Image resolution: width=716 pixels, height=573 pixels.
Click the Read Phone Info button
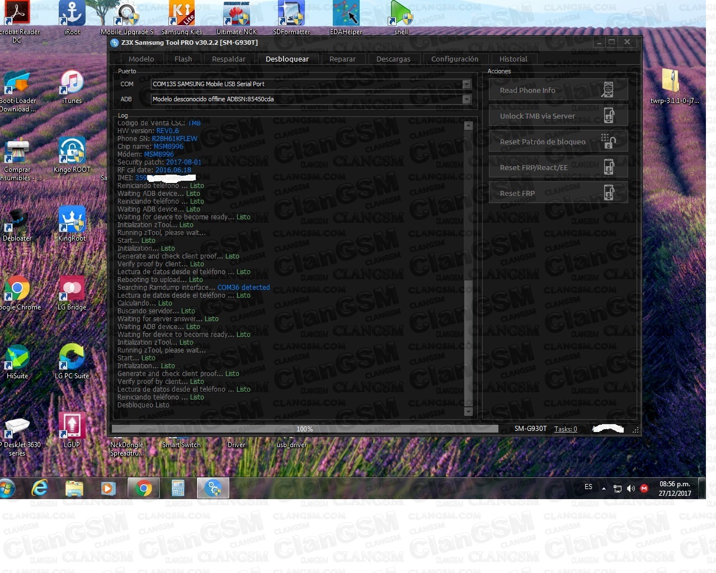tap(558, 90)
